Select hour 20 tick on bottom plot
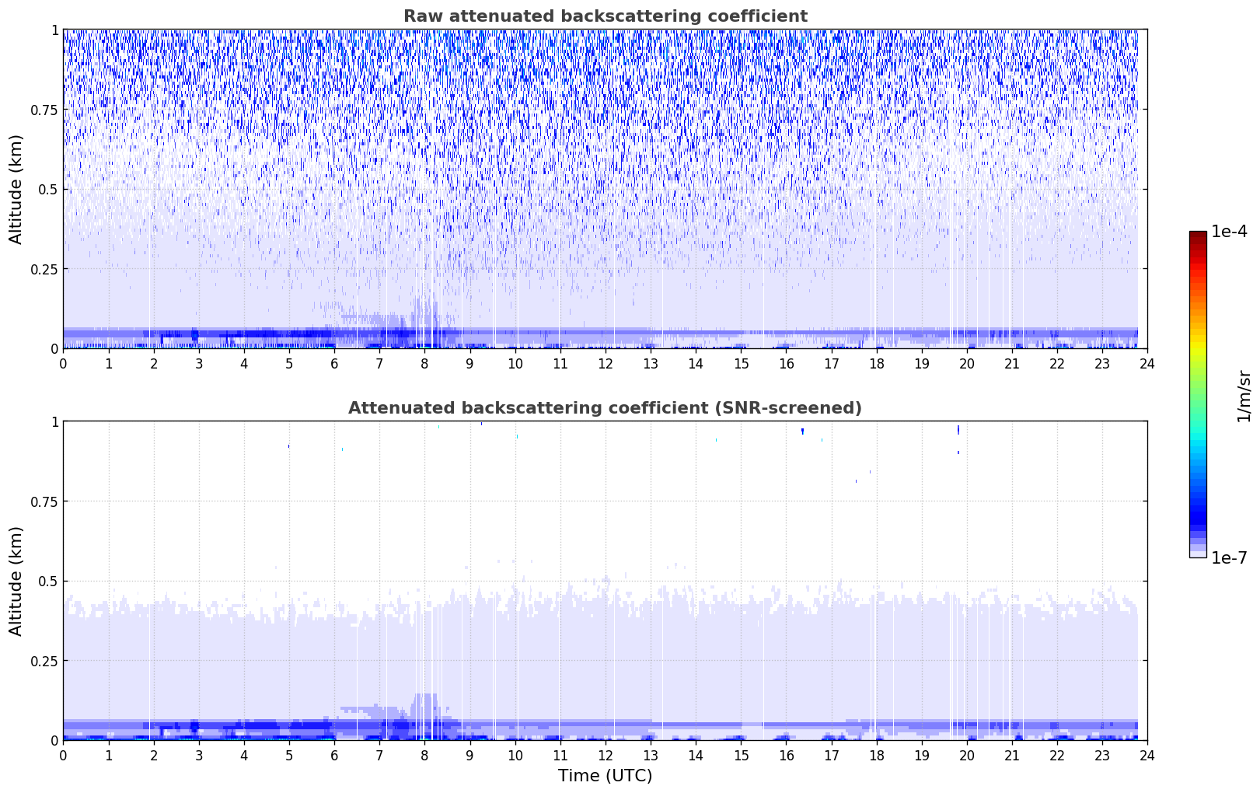 (966, 755)
